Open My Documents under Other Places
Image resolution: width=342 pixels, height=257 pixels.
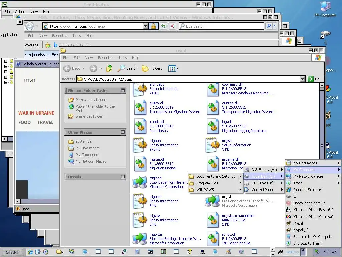click(x=88, y=148)
